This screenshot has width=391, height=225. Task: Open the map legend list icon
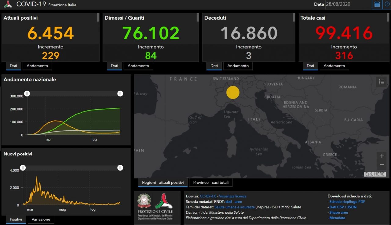coord(381,82)
